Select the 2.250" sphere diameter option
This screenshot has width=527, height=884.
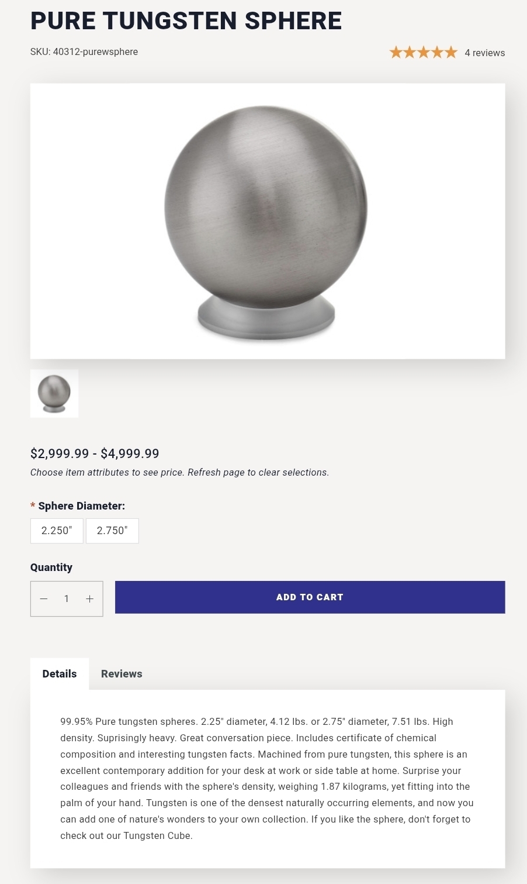57,531
